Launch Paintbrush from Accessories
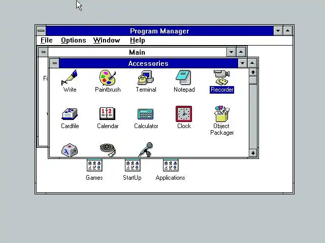 108,77
